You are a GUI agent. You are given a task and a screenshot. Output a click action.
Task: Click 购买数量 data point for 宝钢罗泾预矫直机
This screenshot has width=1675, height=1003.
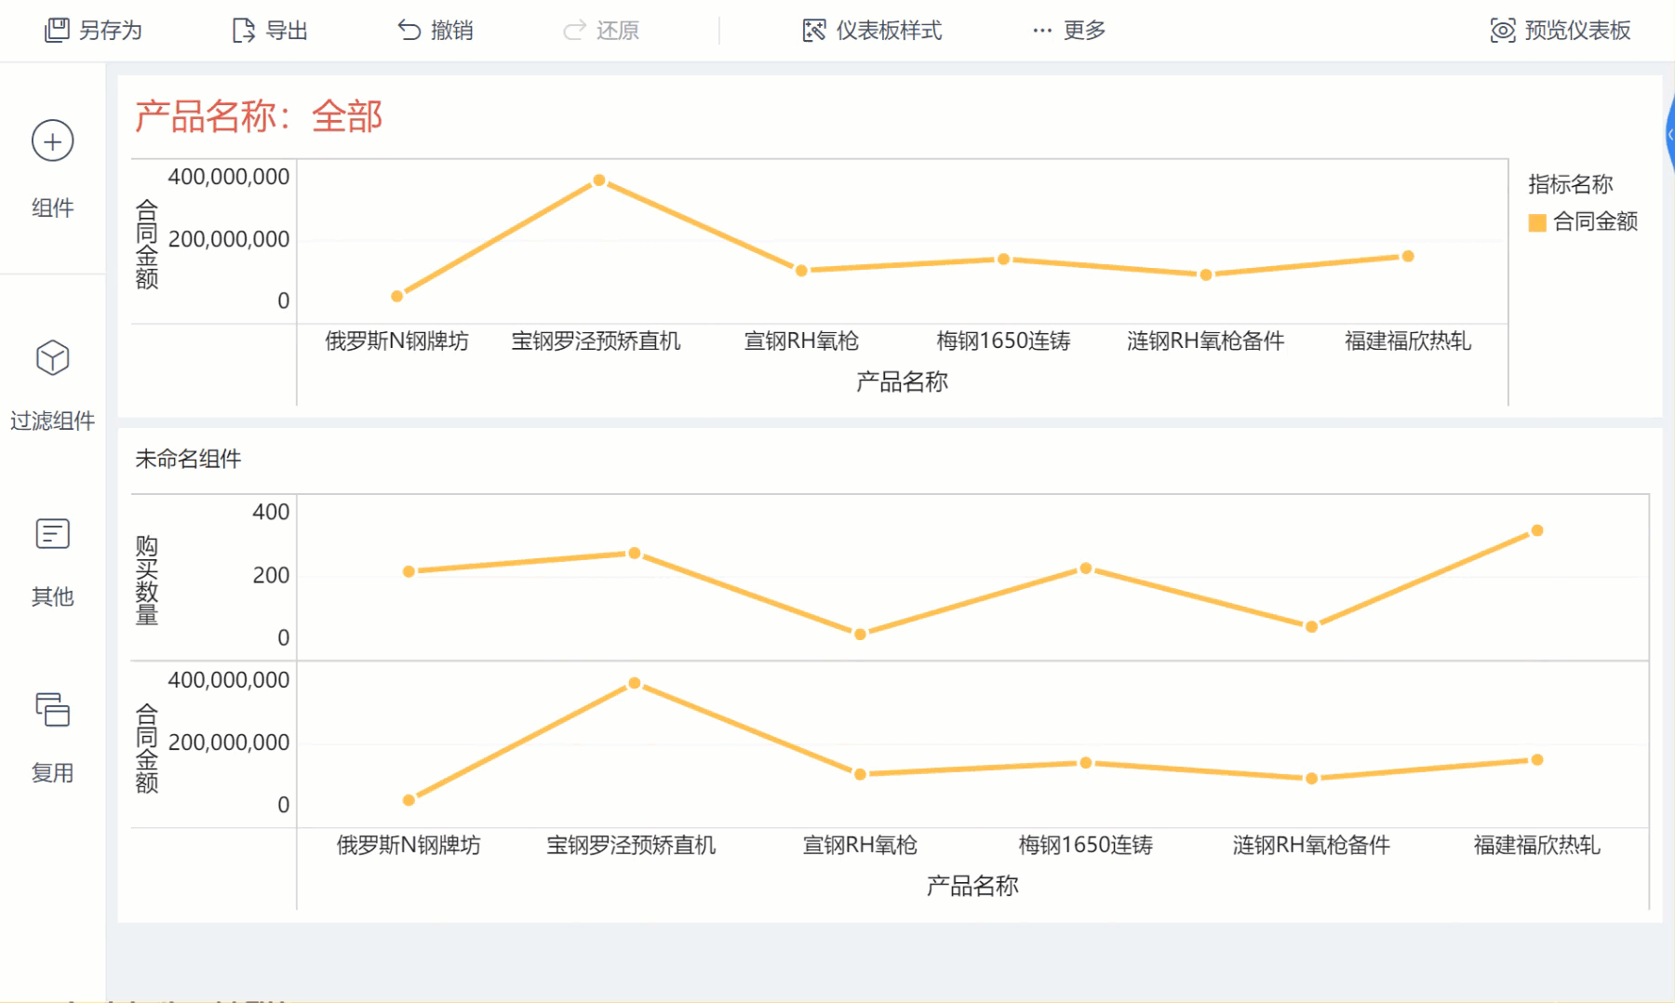coord(635,554)
